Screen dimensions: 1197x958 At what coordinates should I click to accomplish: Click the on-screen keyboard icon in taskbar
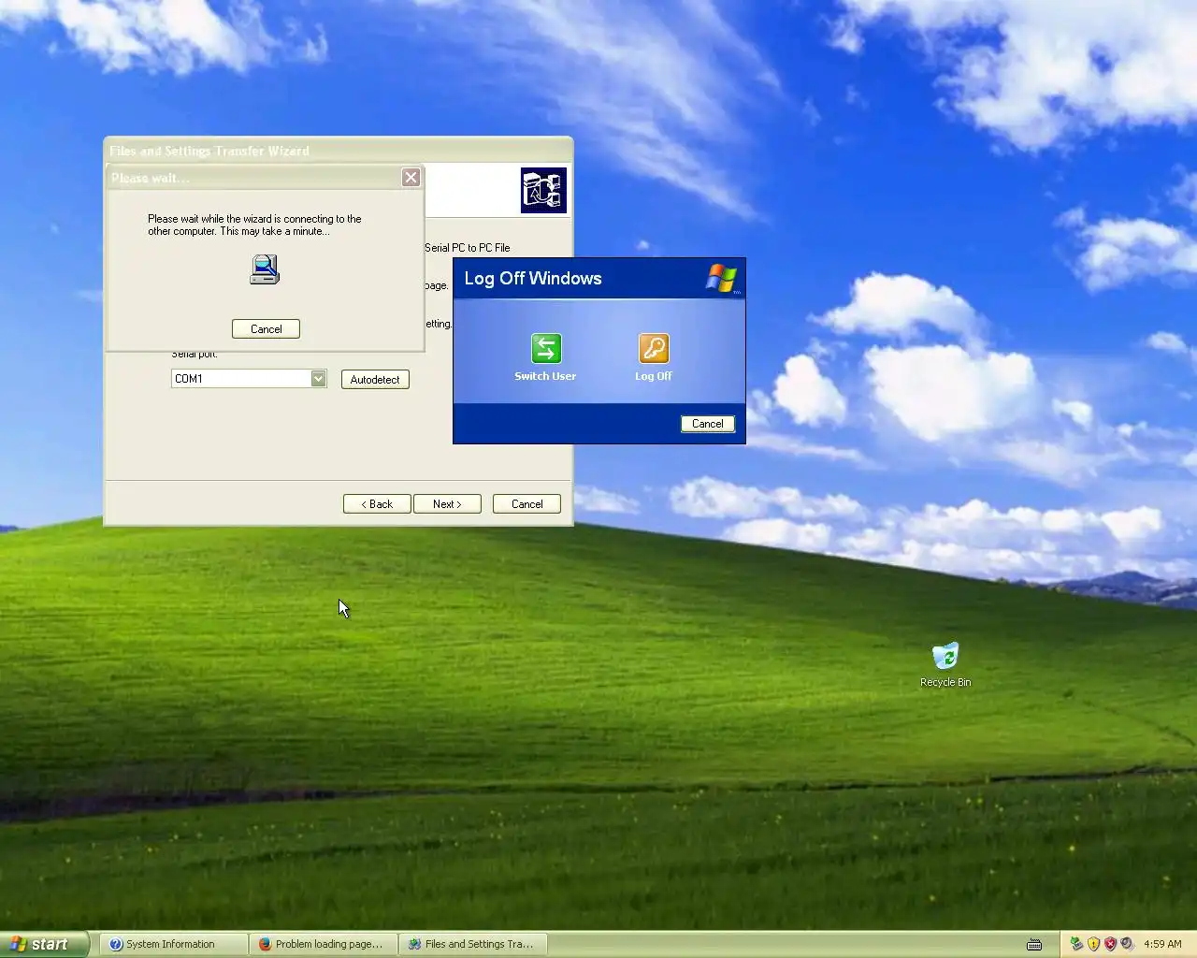point(1034,944)
